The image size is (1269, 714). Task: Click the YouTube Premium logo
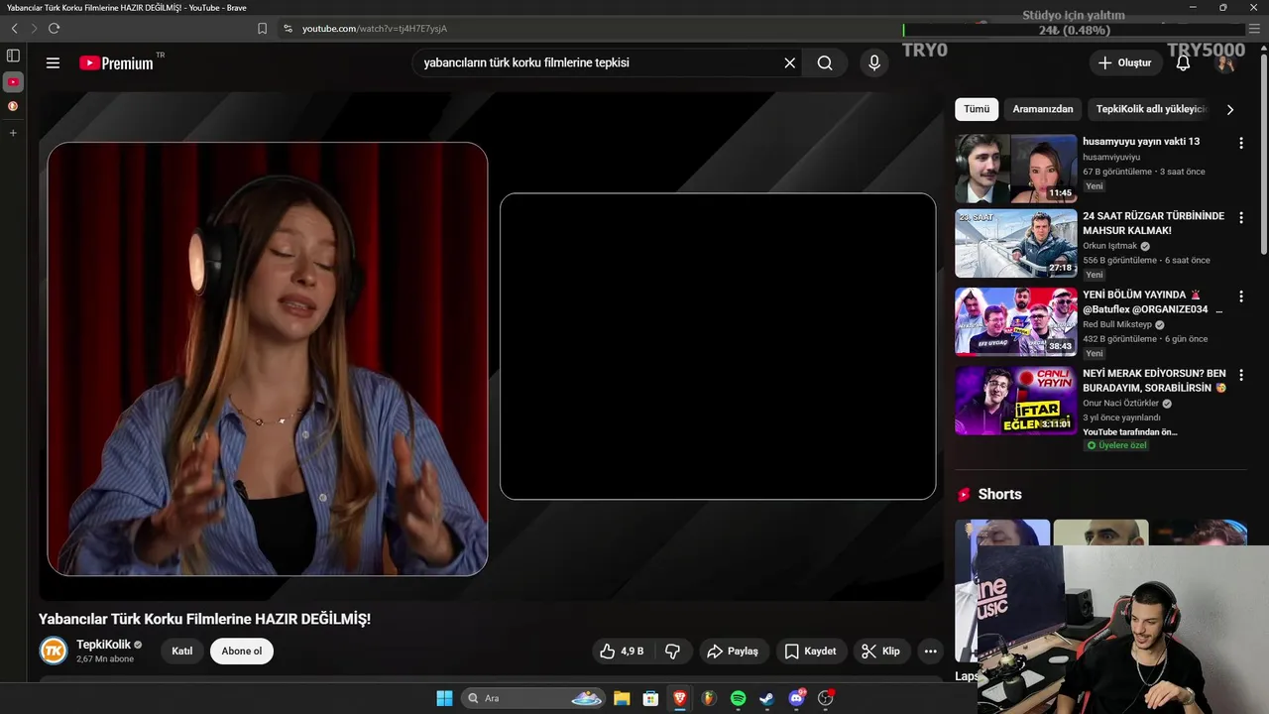point(117,62)
